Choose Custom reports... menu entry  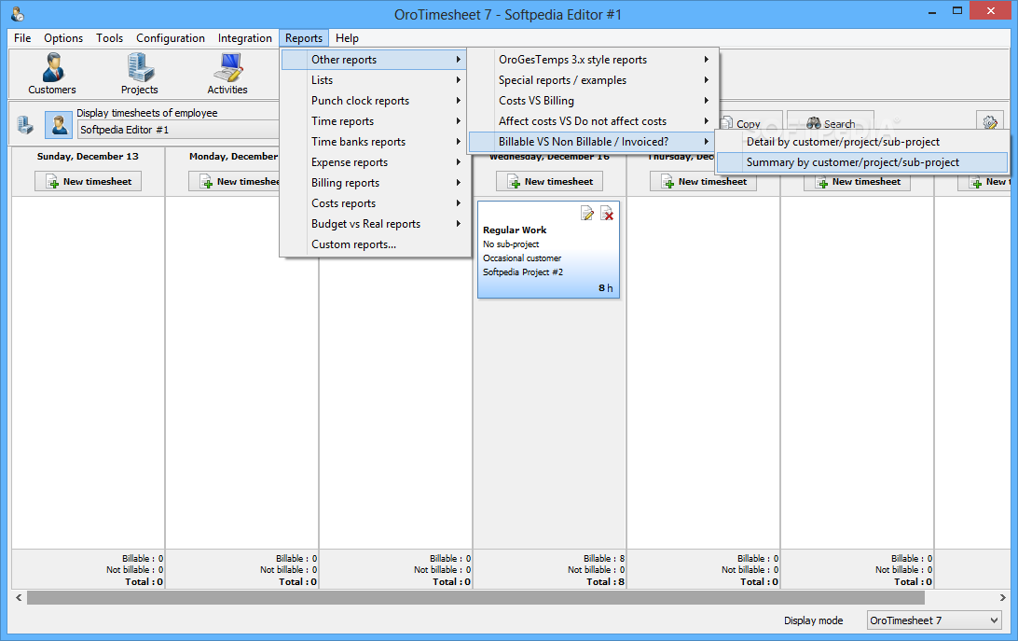(376, 244)
